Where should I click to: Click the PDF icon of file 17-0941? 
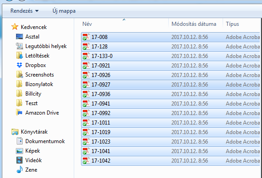click(86, 104)
